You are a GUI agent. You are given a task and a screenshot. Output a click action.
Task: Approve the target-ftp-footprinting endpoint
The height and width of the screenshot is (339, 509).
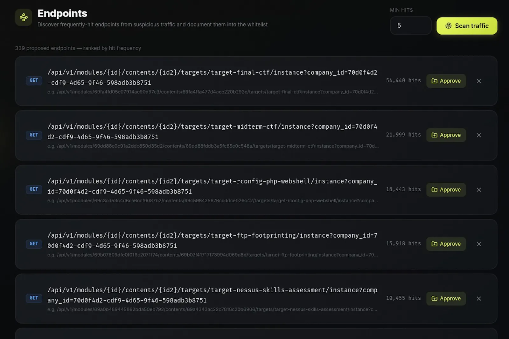(446, 244)
